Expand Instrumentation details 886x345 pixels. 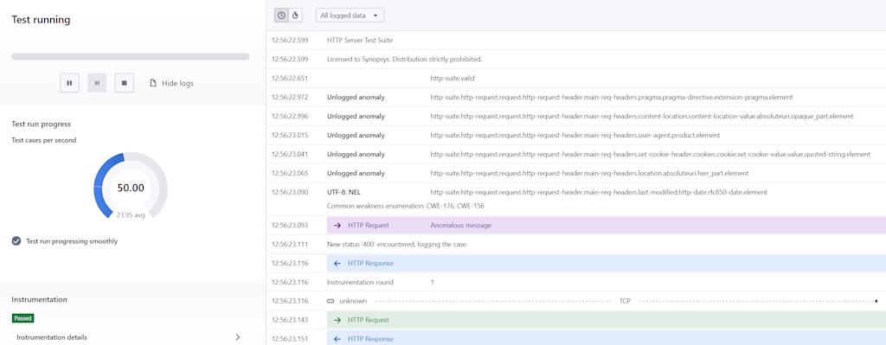[x=129, y=337]
